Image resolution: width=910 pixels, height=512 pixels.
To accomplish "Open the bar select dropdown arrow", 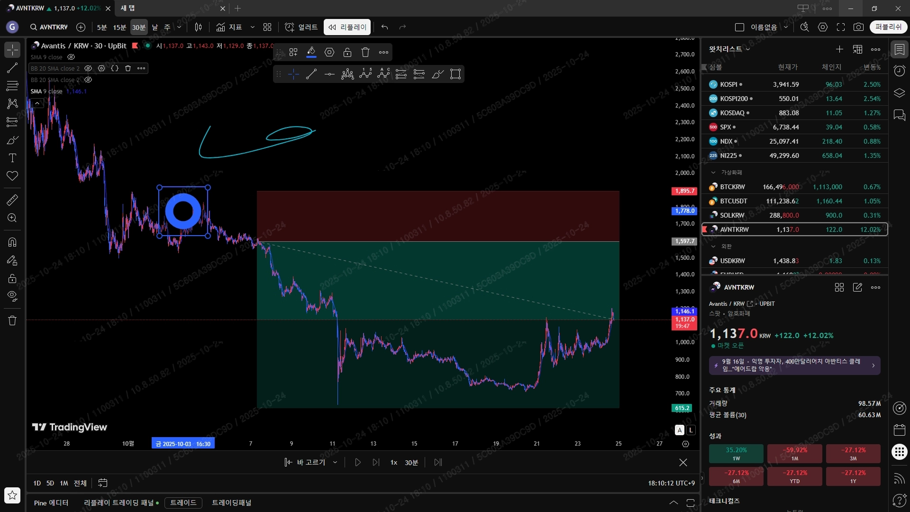I will click(x=335, y=462).
